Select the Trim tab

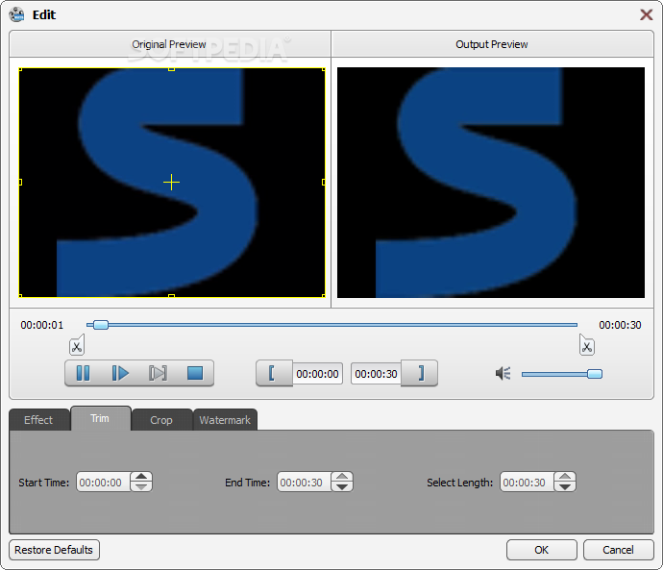(x=100, y=418)
